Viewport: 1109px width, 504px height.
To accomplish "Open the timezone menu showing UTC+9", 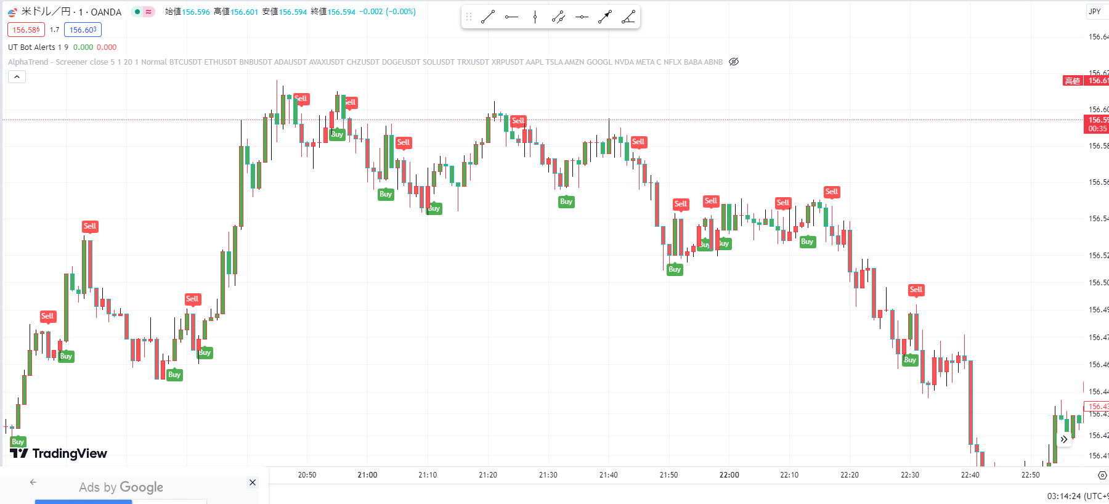I will 1077,496.
